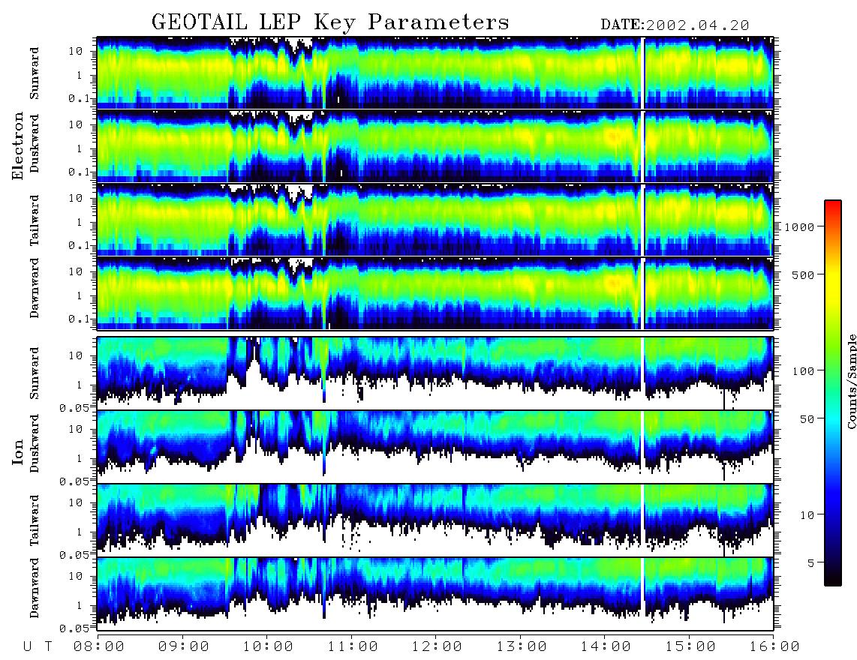Click the color bar's 5 tick label
Image resolution: width=857 pixels, height=660 pixels.
pos(811,562)
